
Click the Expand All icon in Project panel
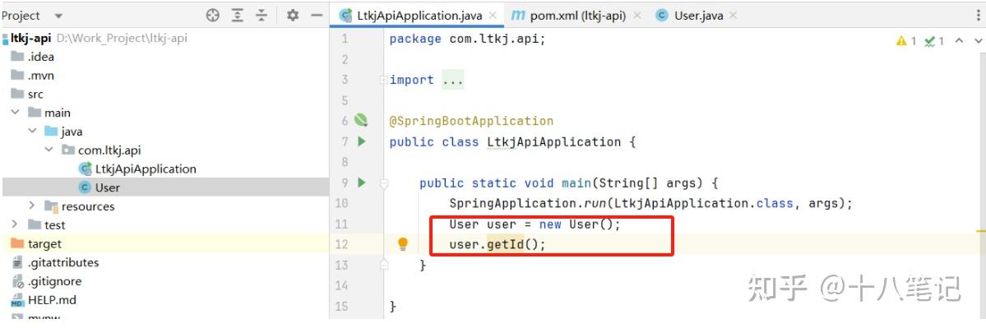(x=237, y=16)
